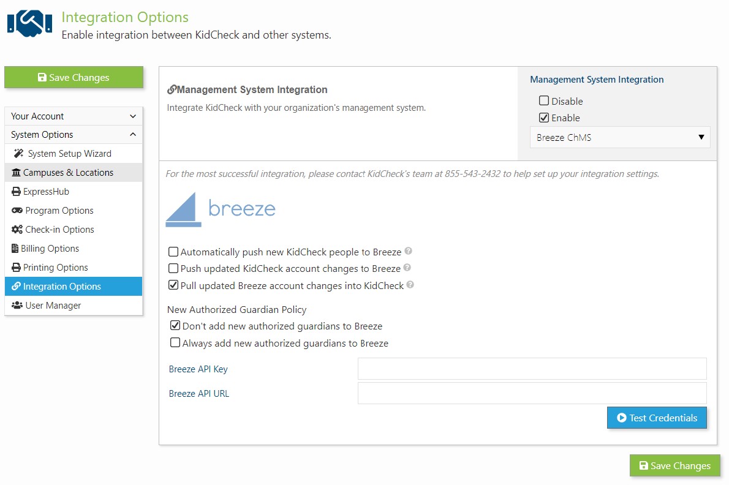729x485 pixels.
Task: Click the Breeze sailboat logo
Action: coord(221,209)
